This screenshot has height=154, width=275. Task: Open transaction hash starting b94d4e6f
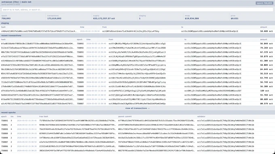38,65
